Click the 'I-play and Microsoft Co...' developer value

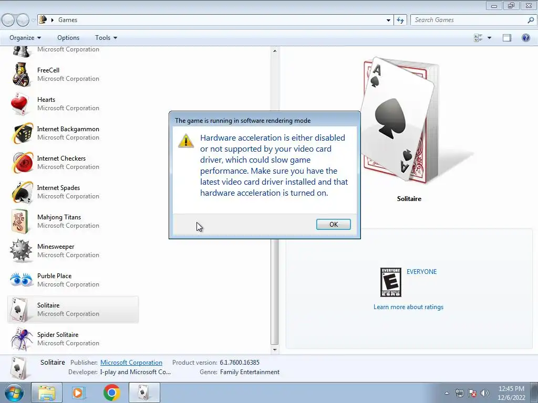coord(135,372)
